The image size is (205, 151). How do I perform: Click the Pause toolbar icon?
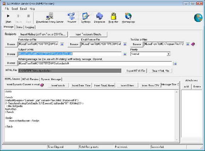coord(18,16)
